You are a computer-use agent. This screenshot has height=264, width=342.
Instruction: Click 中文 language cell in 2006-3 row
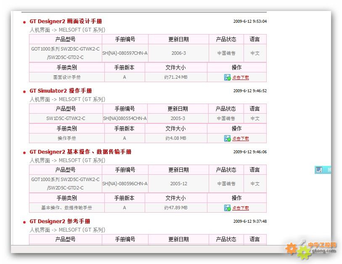pos(255,53)
